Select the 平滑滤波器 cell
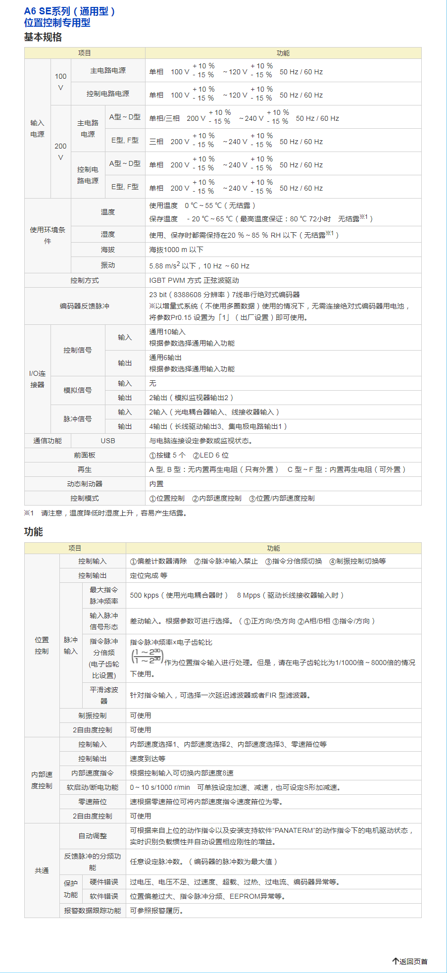 tap(104, 695)
